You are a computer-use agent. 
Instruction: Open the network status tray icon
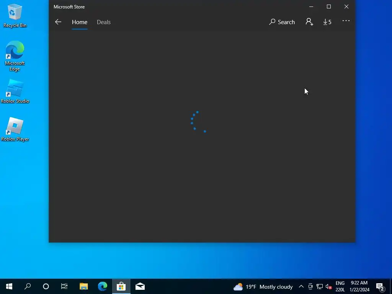(320, 286)
